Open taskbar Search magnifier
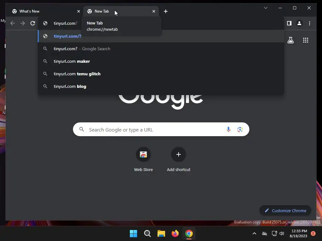The height and width of the screenshot is (241, 322). tap(147, 233)
